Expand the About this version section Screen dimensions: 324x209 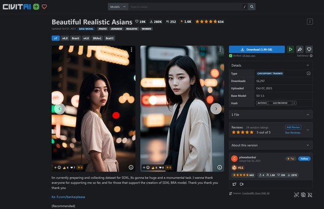pos(271,145)
